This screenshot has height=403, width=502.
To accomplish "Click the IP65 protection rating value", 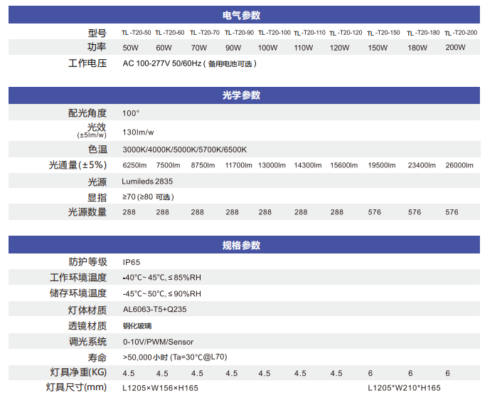I will click(133, 262).
